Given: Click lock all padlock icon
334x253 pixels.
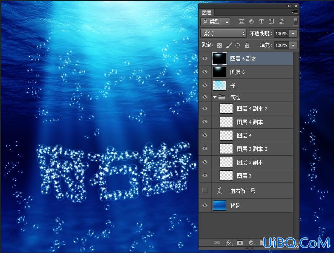Looking at the screenshot, I should click(x=247, y=45).
